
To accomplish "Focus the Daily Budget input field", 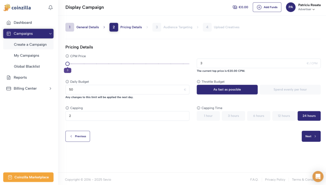I will 127,89.
